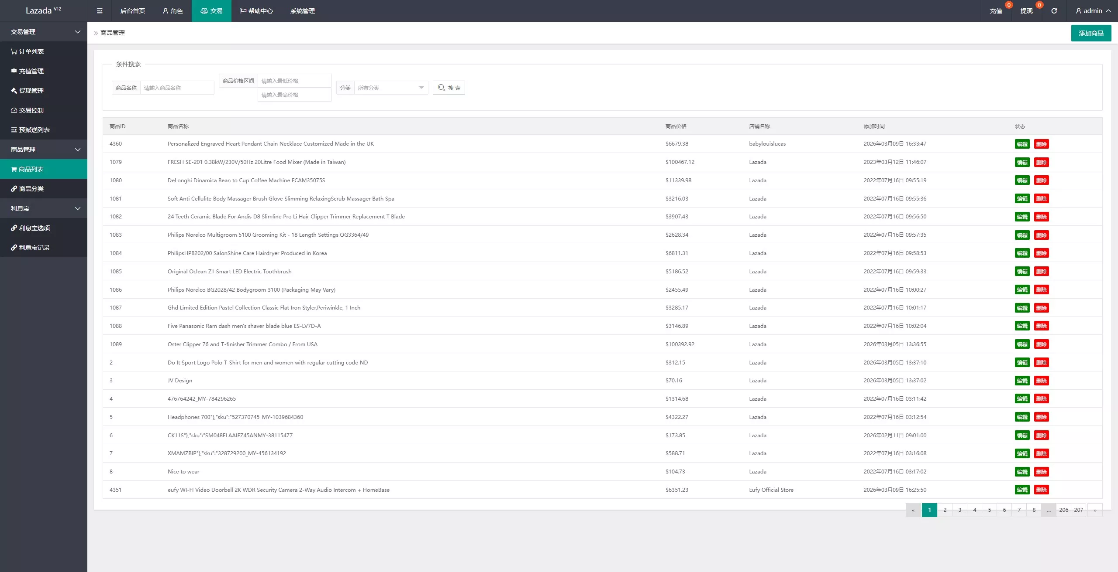Click the 商品价格 column header

tap(676, 126)
